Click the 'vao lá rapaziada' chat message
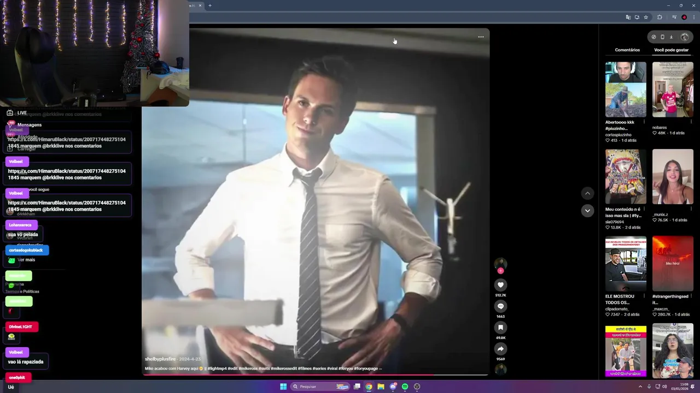 [x=25, y=362]
